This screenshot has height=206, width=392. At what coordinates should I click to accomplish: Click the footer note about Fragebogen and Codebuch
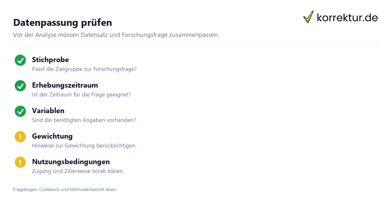pyautogui.click(x=65, y=189)
